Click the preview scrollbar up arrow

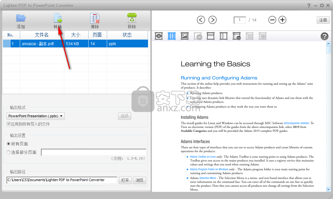328,44
